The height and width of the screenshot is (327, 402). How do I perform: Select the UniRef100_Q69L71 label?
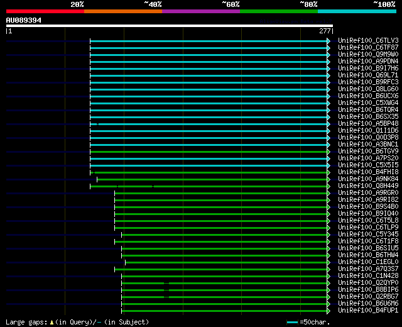368,75
